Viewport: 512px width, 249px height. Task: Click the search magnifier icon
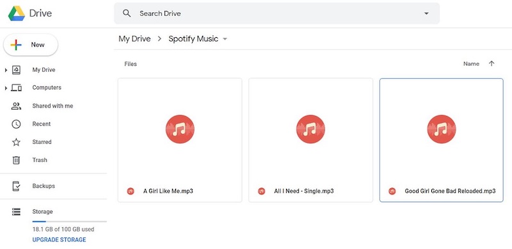pos(127,13)
